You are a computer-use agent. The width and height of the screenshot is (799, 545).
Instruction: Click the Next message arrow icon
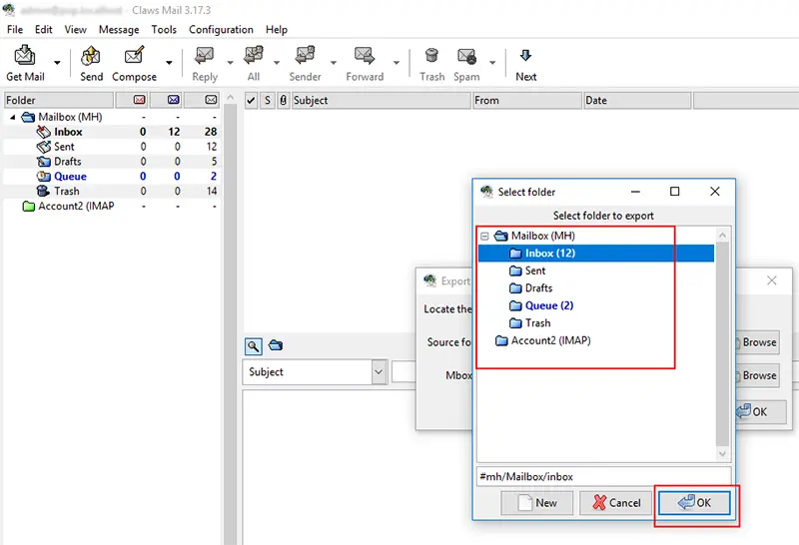click(x=526, y=55)
